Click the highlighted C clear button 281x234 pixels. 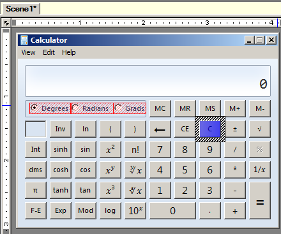[x=210, y=129]
